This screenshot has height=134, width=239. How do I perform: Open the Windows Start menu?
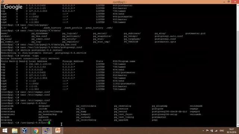(x=5, y=131)
